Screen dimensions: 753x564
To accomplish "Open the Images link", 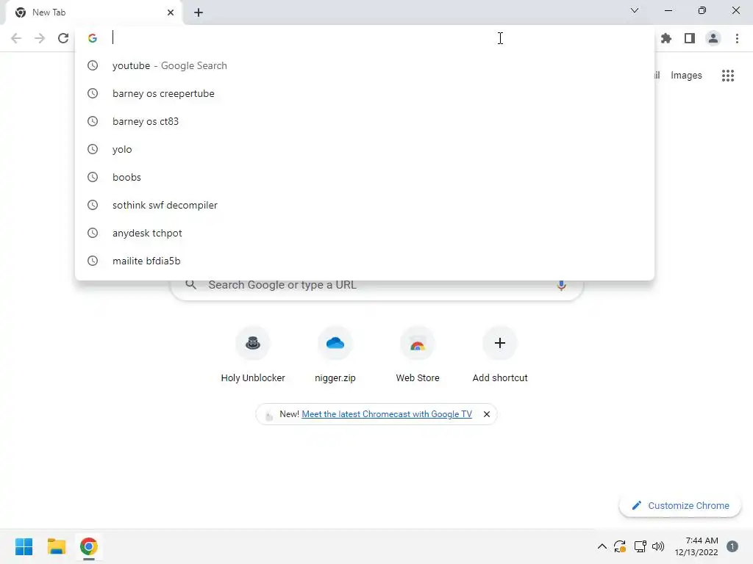I will (686, 76).
